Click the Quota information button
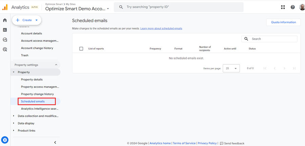Image resolution: width=305 pixels, height=146 pixels. coord(283,22)
